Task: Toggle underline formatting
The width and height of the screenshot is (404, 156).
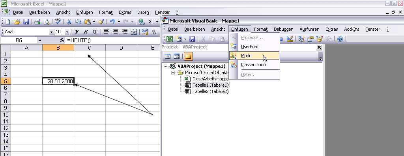Action: (x=95, y=32)
